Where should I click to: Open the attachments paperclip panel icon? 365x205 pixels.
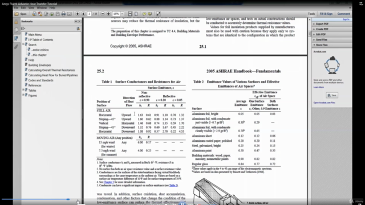pos(16,47)
